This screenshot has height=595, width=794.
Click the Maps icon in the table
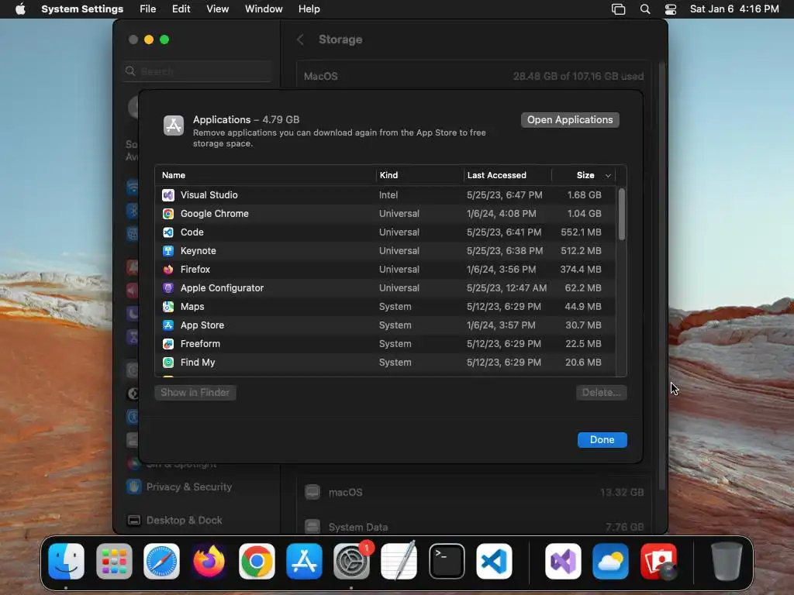click(168, 307)
